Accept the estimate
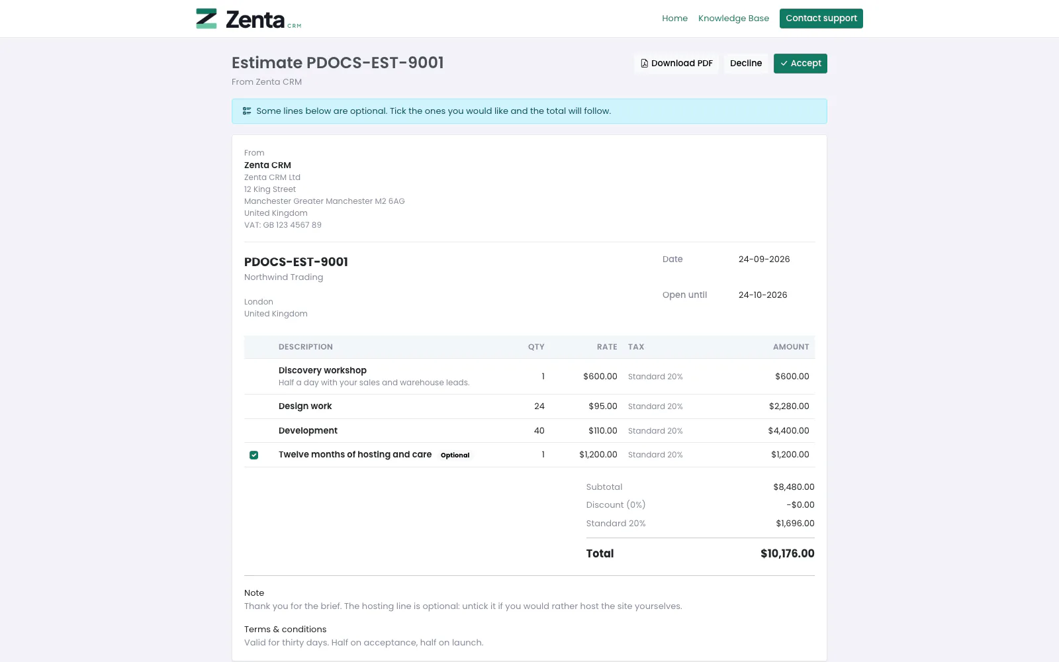The height and width of the screenshot is (662, 1059). 800,64
